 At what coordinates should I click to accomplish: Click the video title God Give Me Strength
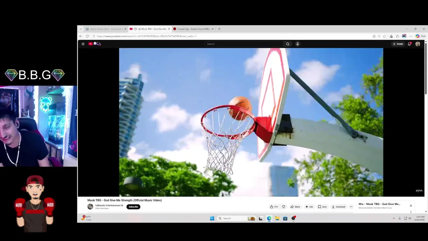[x=124, y=200]
